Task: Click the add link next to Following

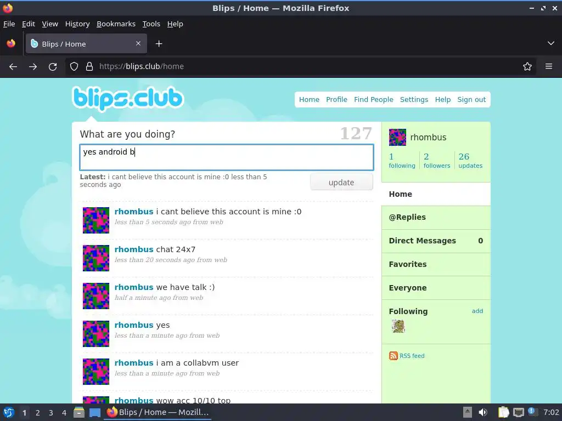Action: point(477,311)
